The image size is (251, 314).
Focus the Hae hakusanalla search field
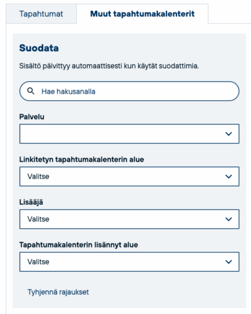point(129,91)
